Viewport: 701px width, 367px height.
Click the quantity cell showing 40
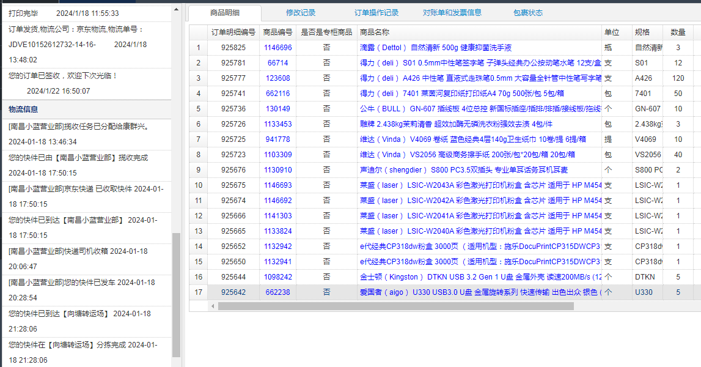(678, 155)
